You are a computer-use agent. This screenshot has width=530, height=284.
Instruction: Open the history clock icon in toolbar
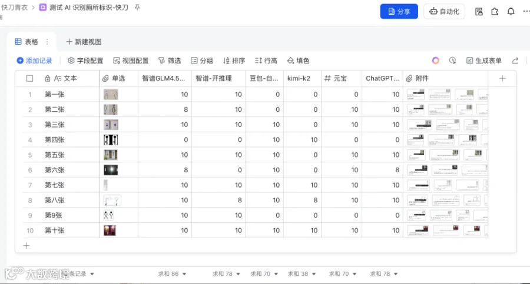click(452, 61)
